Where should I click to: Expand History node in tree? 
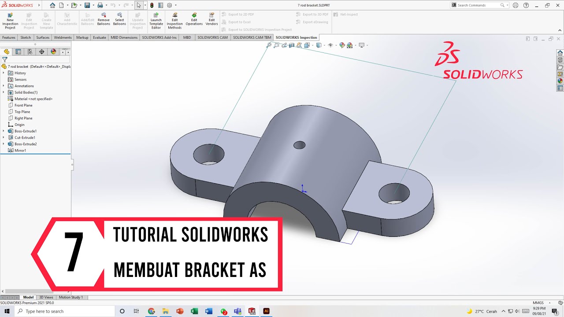[4, 73]
